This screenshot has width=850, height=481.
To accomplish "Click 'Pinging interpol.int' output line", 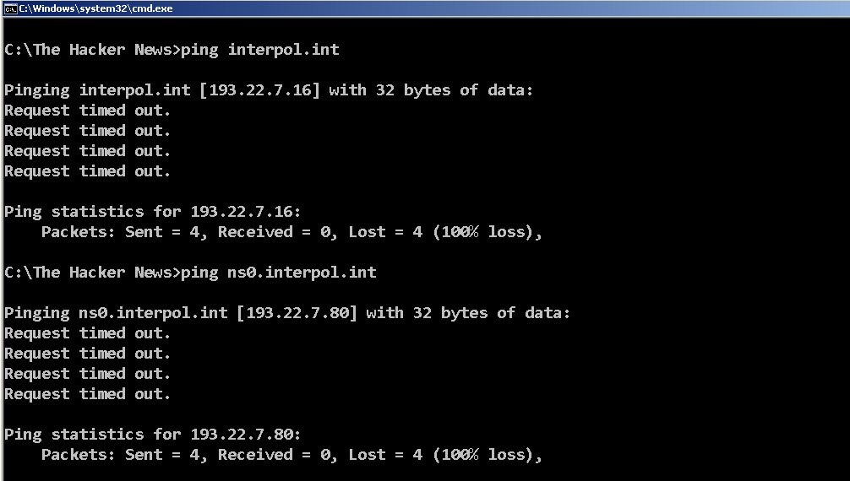I will click(269, 90).
